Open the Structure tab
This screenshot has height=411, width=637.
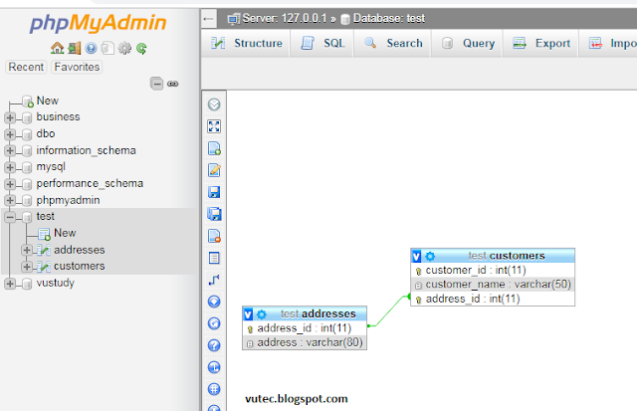tap(246, 43)
